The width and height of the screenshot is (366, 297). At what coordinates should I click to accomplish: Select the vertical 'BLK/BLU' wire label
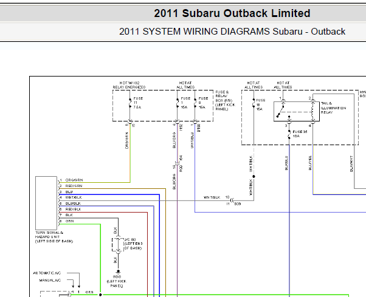point(286,163)
